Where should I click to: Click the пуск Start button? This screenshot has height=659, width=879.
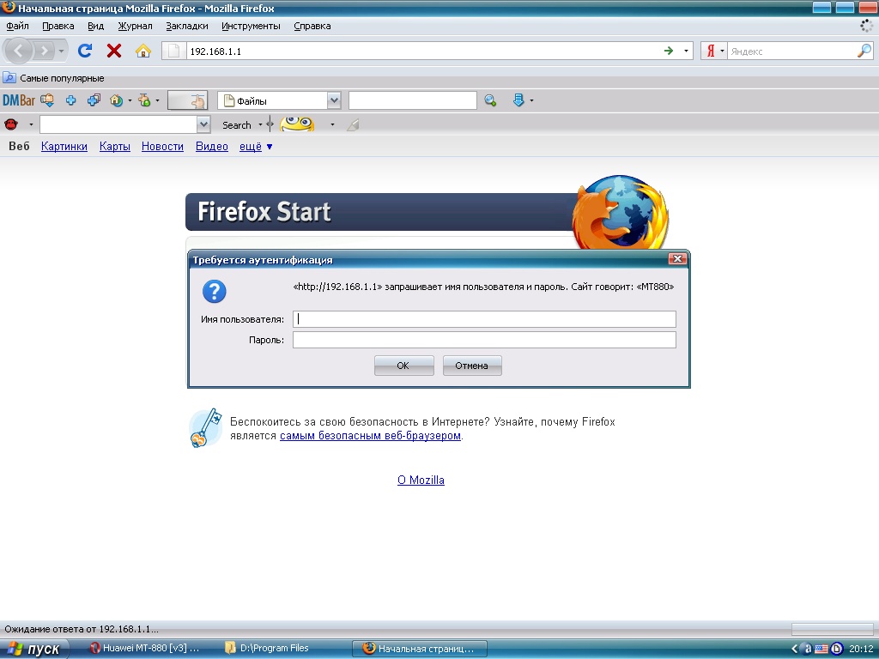pyautogui.click(x=34, y=649)
